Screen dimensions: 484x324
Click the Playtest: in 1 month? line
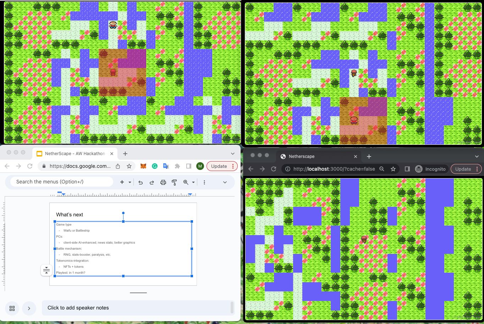[71, 273]
